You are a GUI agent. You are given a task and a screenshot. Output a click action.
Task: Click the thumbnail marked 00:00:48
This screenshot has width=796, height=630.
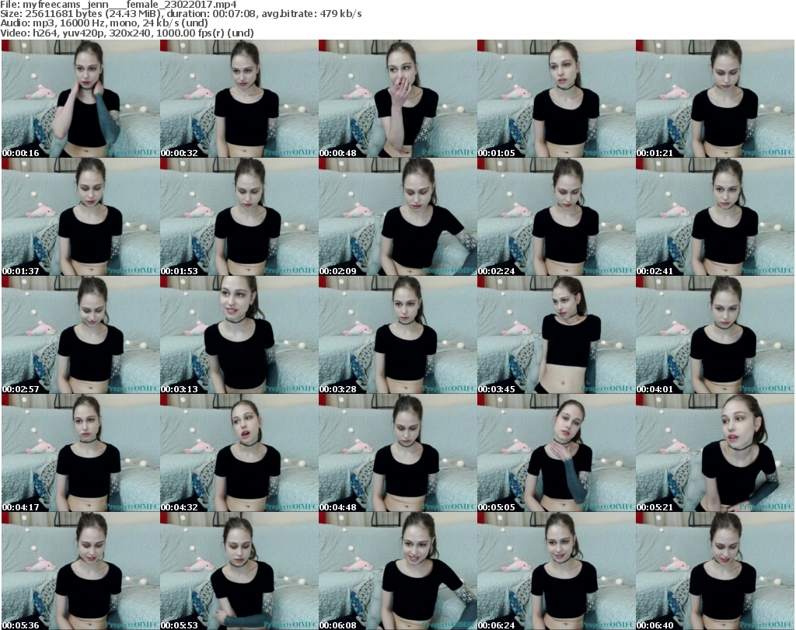[397, 99]
